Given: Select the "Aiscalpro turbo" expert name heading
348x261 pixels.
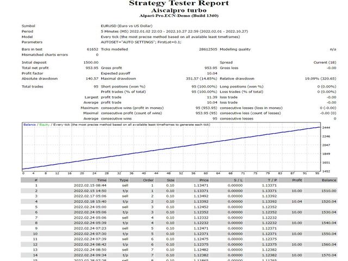Looking at the screenshot, I should tap(179, 10).
